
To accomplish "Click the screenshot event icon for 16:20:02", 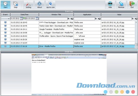I will [x=6, y=36].
